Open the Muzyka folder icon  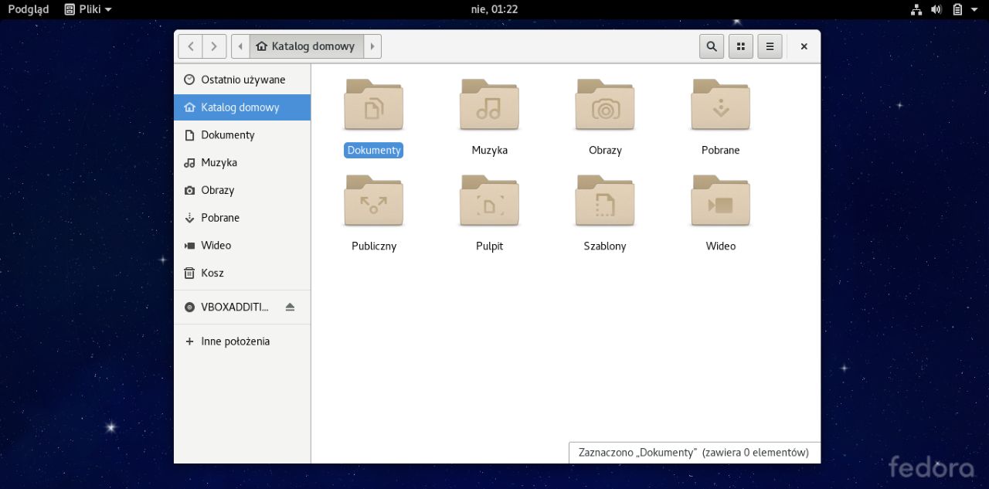[x=489, y=106]
